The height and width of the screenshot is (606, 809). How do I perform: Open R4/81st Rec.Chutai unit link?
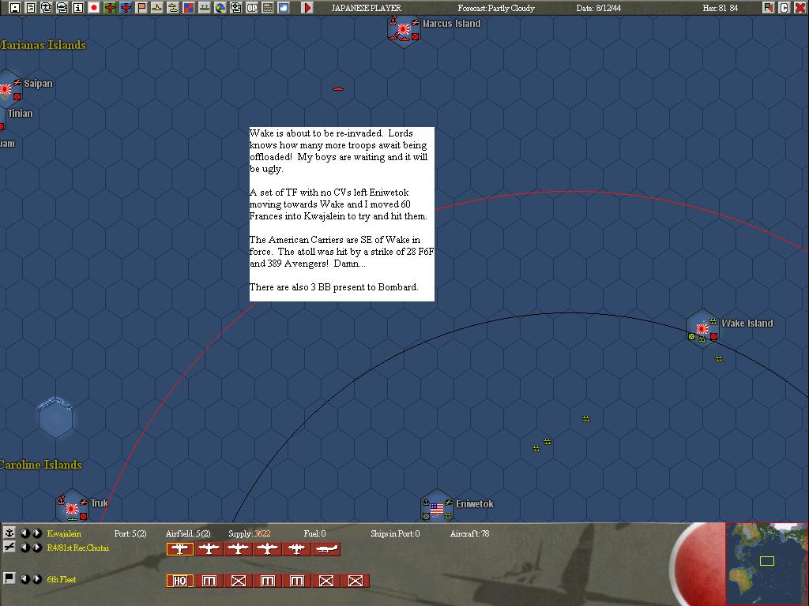click(78, 548)
